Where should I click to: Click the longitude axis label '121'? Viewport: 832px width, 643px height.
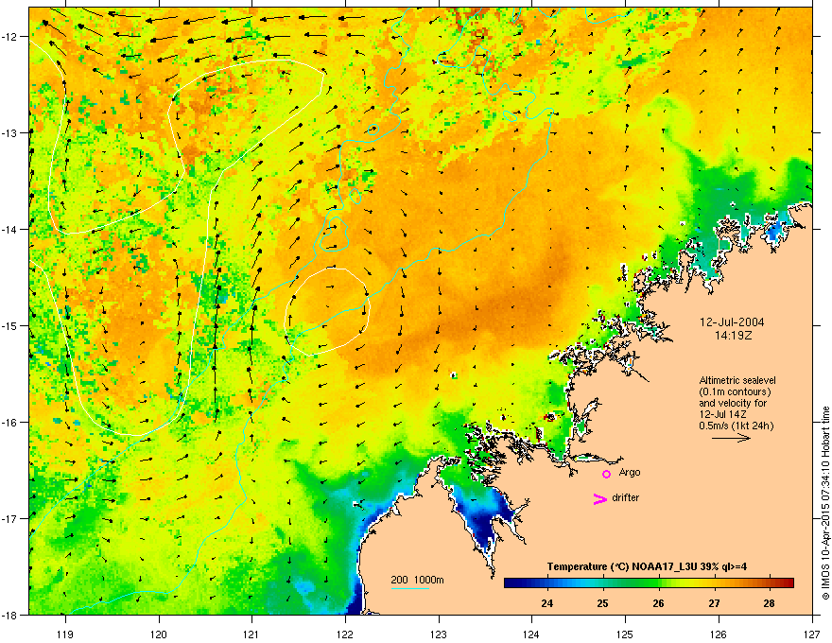pos(252,634)
